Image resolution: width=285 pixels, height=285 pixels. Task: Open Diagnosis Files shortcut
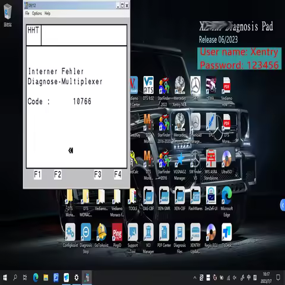[x=180, y=239]
